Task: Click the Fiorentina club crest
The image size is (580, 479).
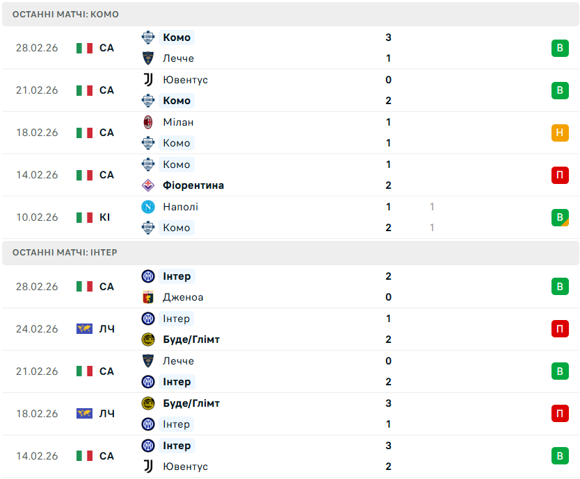Action: click(x=147, y=185)
